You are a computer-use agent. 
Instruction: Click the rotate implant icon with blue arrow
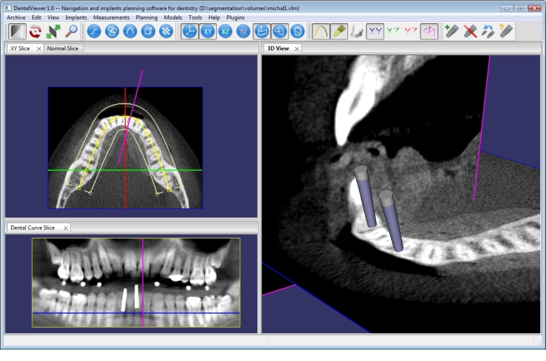pyautogui.click(x=488, y=31)
